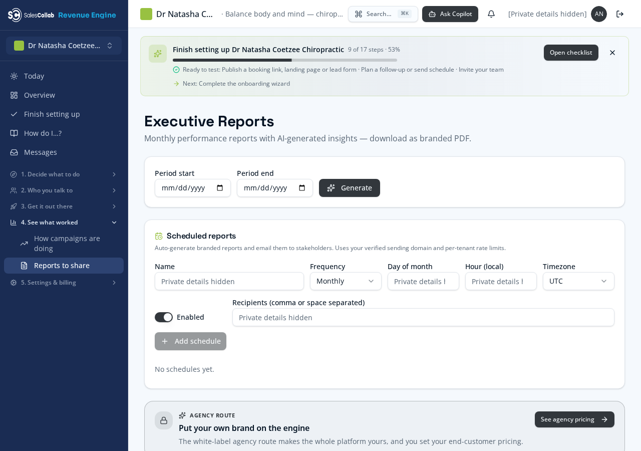Click the Overview grid icon in sidebar
This screenshot has width=641, height=451.
14,95
